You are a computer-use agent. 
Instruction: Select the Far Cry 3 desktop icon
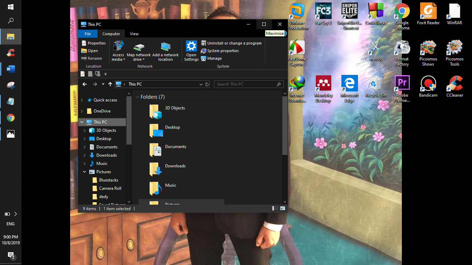click(323, 14)
